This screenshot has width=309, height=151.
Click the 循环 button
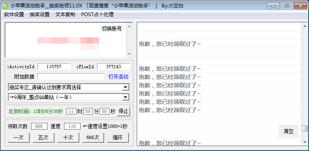tap(118, 138)
